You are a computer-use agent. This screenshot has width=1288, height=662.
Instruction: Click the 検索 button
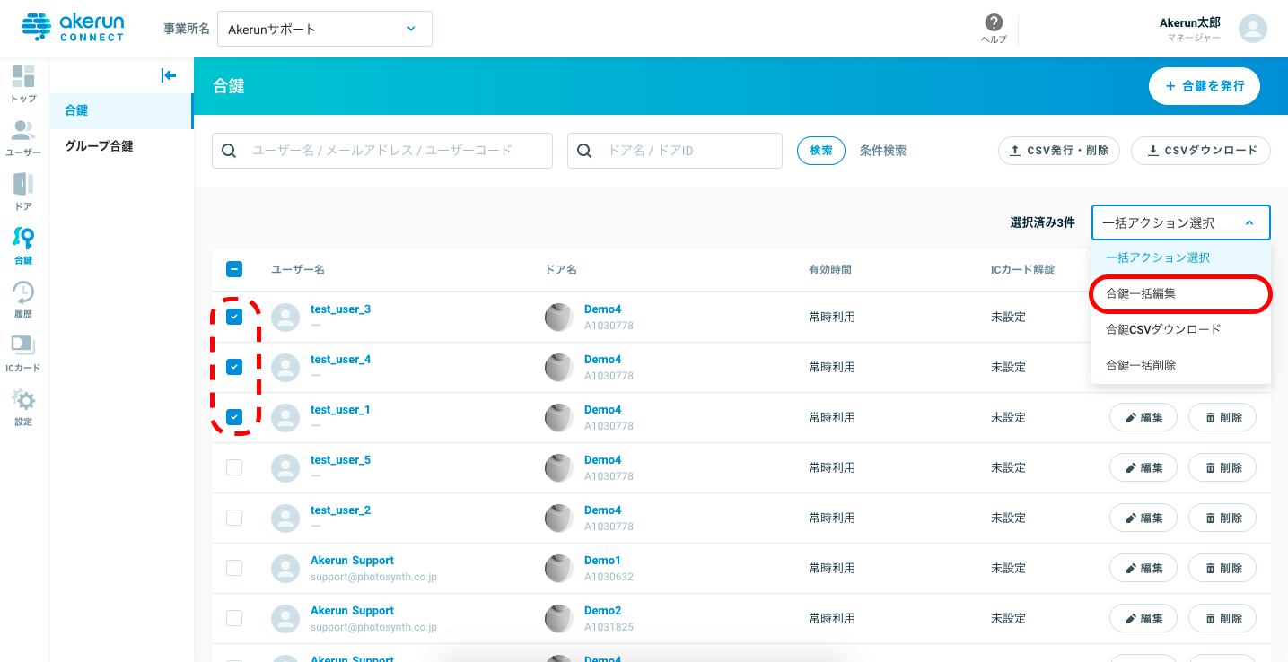point(821,151)
